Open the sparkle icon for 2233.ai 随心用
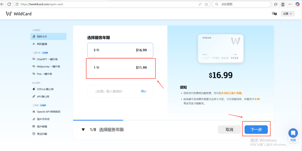 34,89
